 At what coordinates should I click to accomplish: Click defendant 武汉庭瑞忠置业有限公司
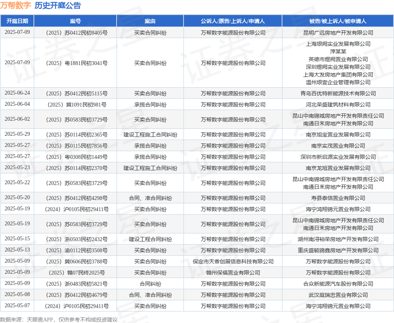point(338,295)
